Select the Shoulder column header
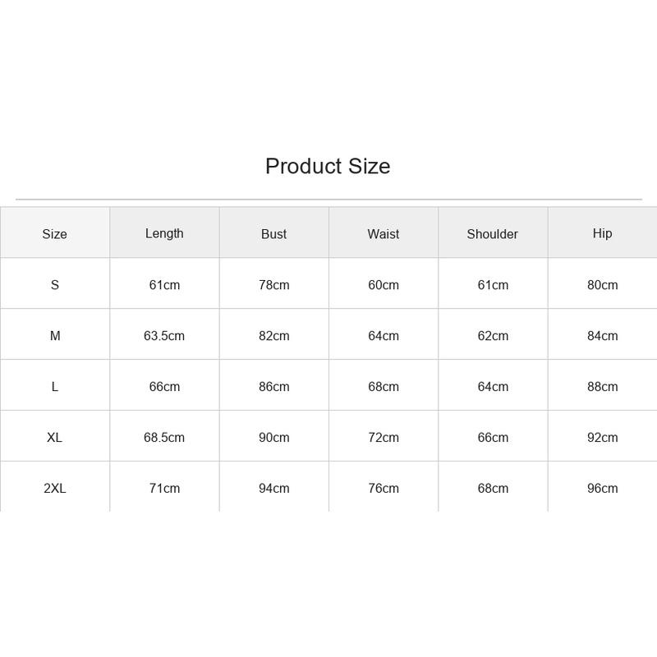 492,234
